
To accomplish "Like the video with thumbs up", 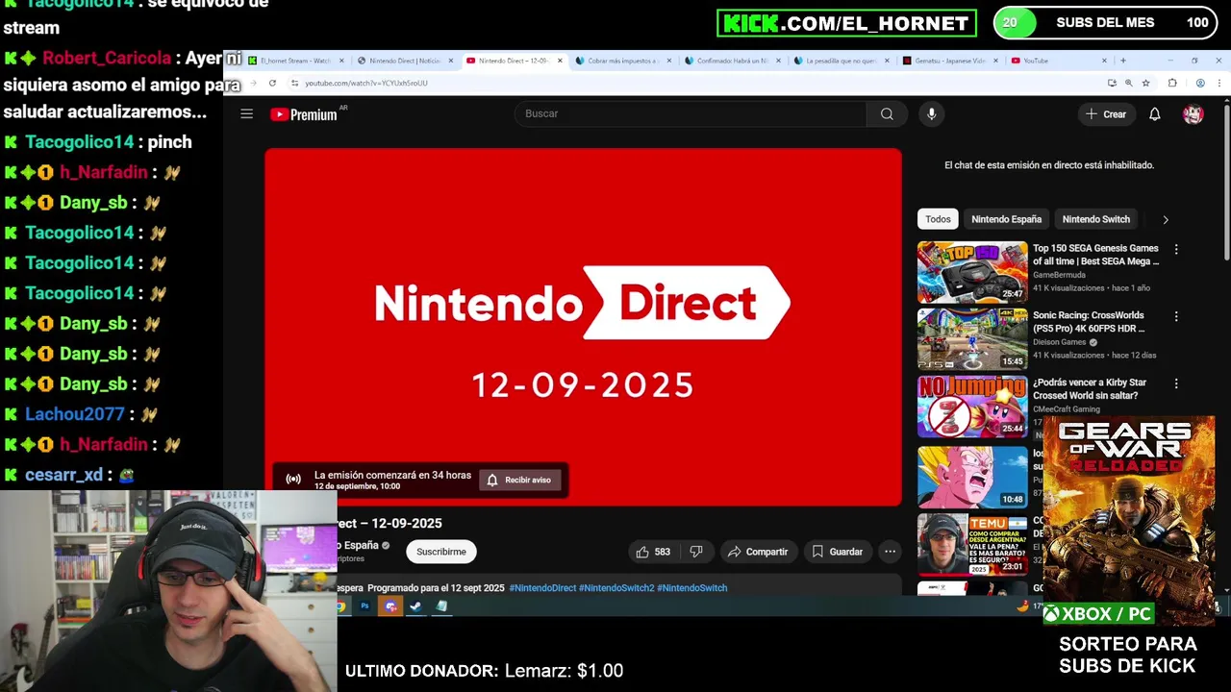I will click(x=652, y=552).
